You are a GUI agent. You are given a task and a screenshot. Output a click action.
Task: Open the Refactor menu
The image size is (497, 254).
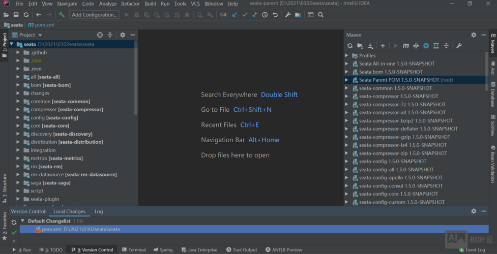(130, 4)
